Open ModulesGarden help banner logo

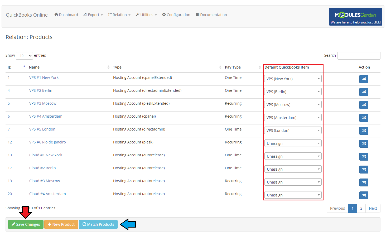(x=355, y=17)
